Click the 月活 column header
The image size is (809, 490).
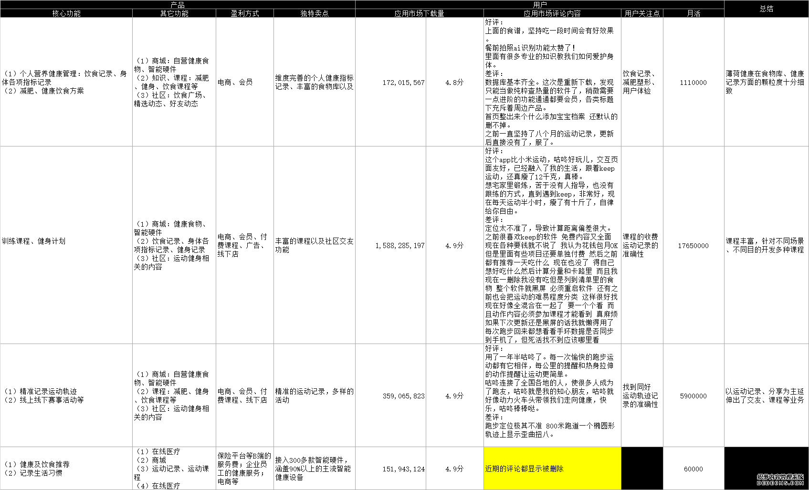click(693, 13)
